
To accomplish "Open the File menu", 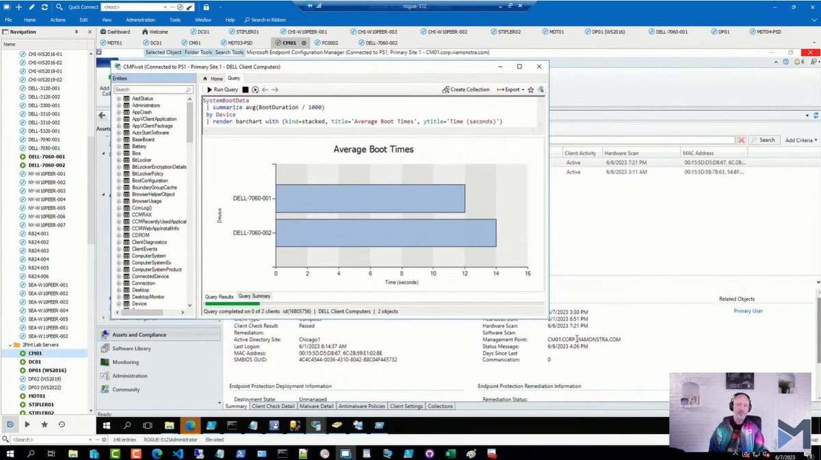I will pyautogui.click(x=8, y=20).
